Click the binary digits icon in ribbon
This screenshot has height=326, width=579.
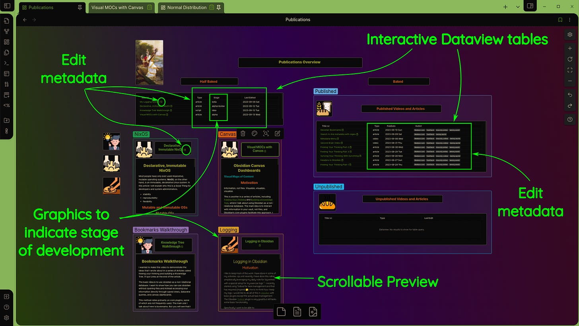[6, 84]
